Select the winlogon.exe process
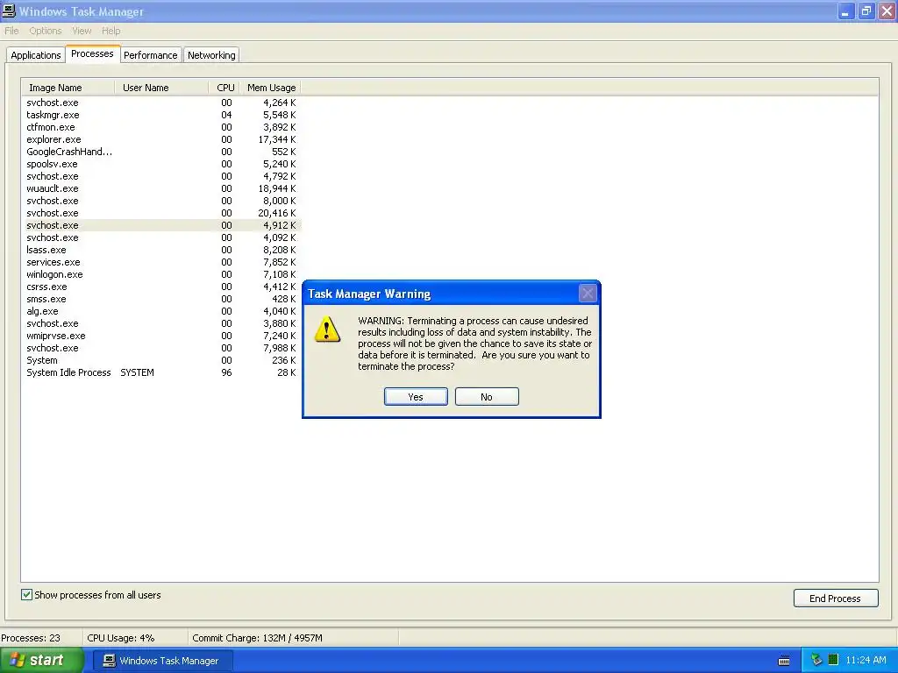The width and height of the screenshot is (898, 673). pos(161,274)
